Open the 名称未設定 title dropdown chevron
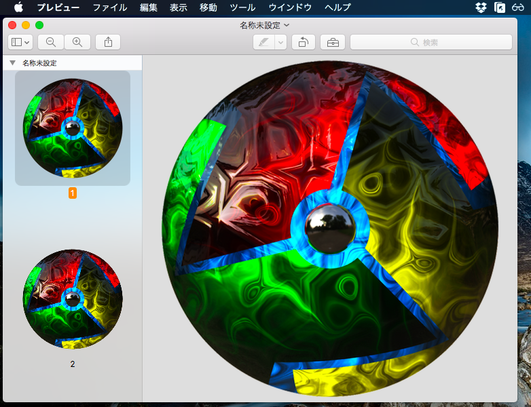The height and width of the screenshot is (407, 531). (287, 25)
